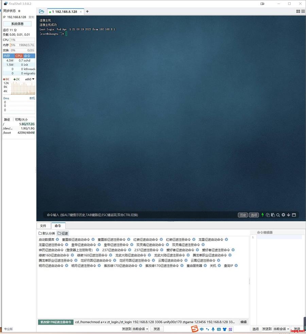Image resolution: width=306 pixels, height=334 pixels.
Task: Click the Sogou input method S icon
Action: (194, 329)
